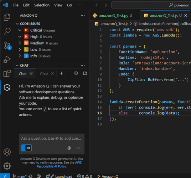
Task: Focus the Ask a question input
Action: [x=51, y=138]
